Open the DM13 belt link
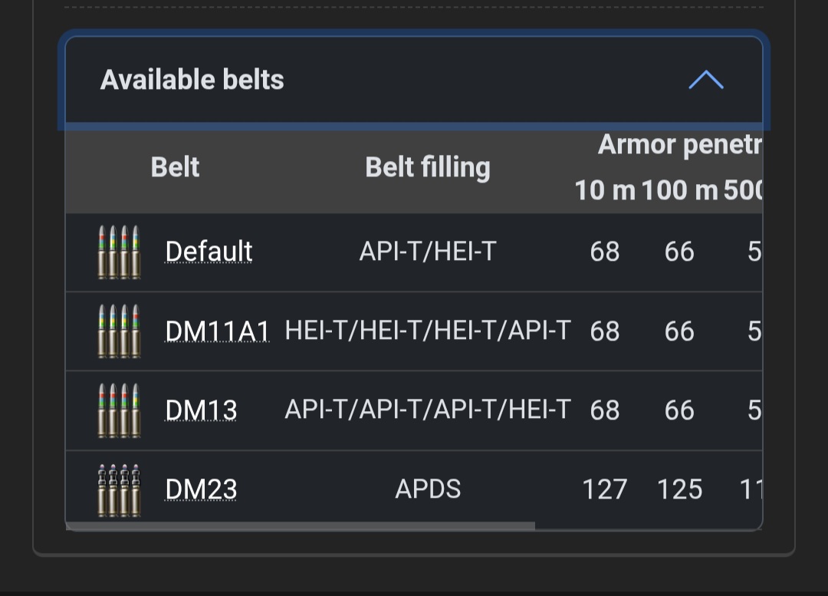This screenshot has width=828, height=596. pyautogui.click(x=201, y=410)
